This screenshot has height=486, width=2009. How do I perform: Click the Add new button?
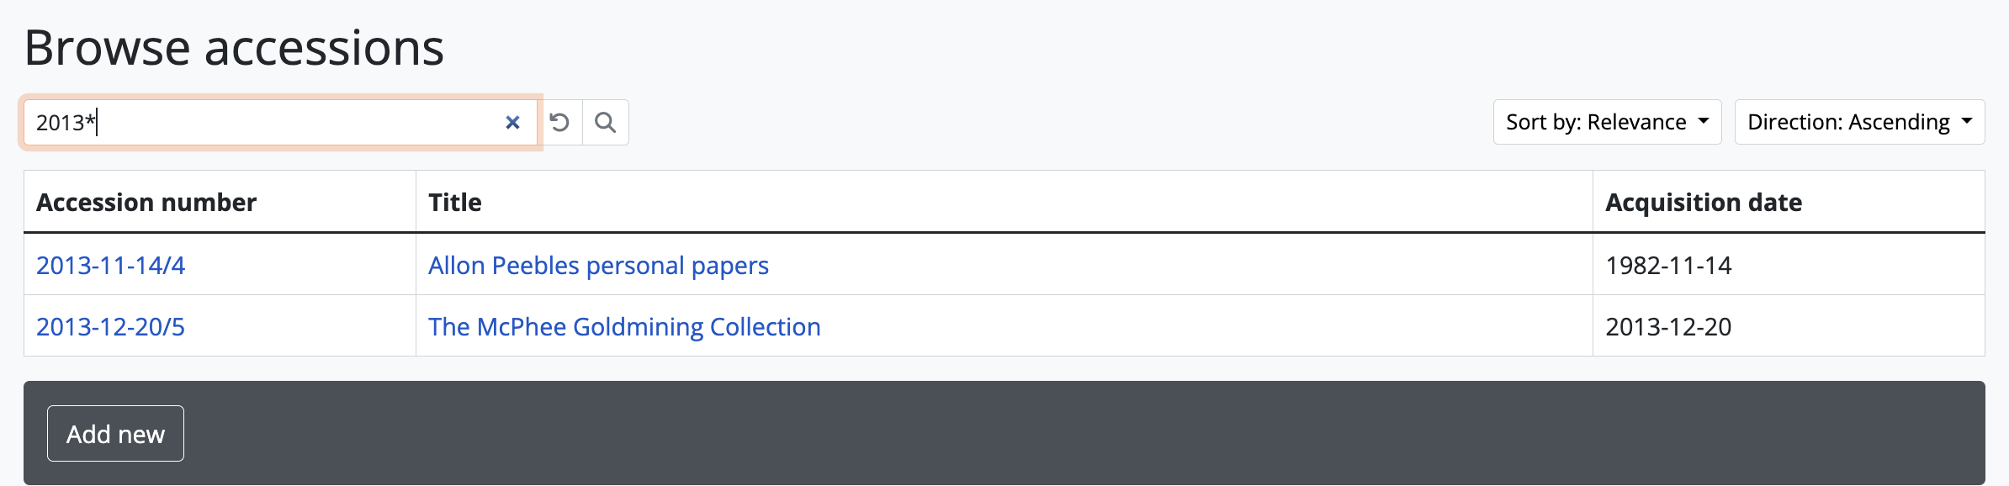click(115, 434)
